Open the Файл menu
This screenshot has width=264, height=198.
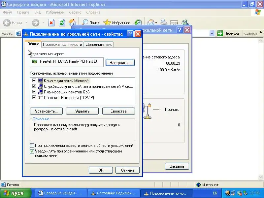pyautogui.click(x=7, y=12)
